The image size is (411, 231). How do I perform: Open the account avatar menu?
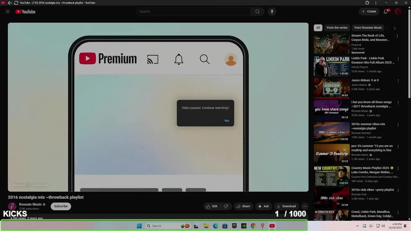click(398, 12)
